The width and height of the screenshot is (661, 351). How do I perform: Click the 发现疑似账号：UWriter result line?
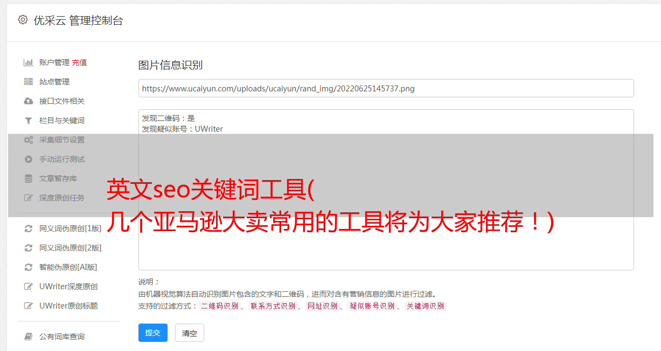(182, 129)
